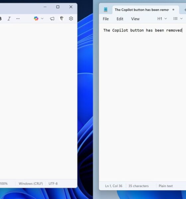
Task: Click '35 characters' count in status bar
Action: (x=139, y=186)
